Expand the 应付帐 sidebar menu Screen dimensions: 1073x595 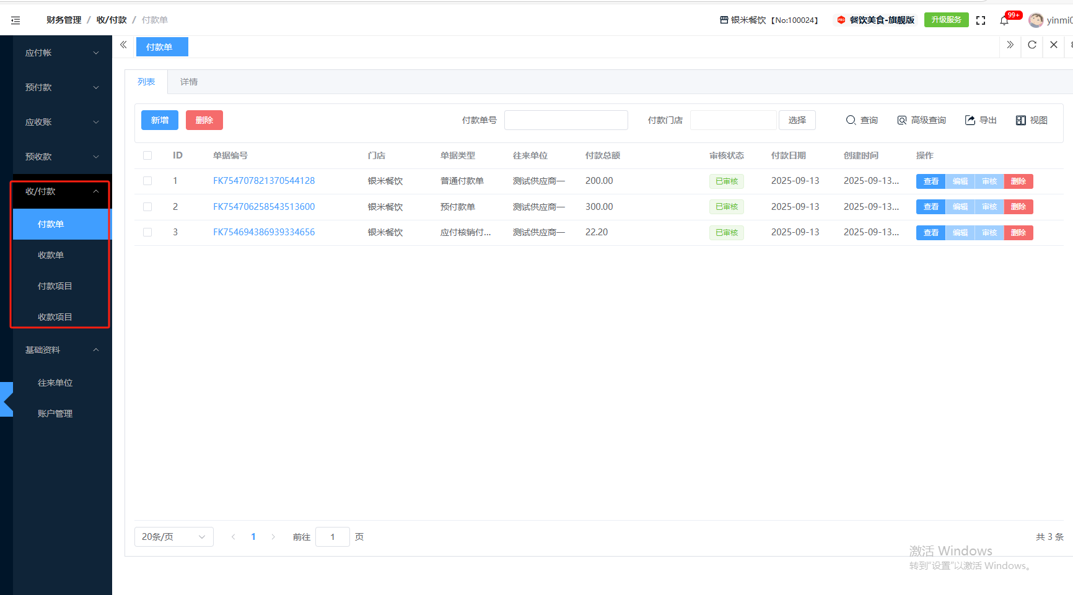(x=61, y=53)
